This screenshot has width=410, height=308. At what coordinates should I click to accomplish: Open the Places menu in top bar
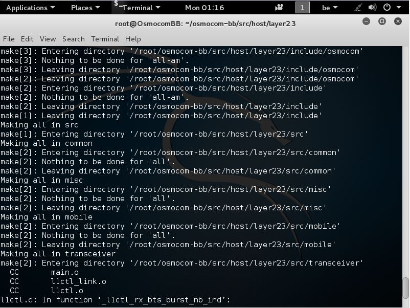pos(85,8)
